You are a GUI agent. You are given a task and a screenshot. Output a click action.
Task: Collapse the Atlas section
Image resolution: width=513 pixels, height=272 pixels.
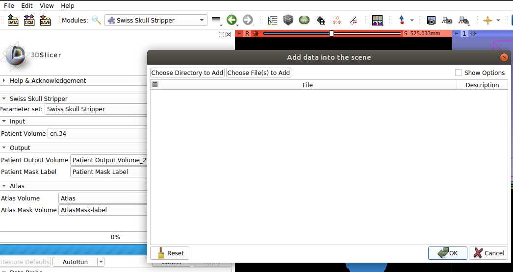3,186
